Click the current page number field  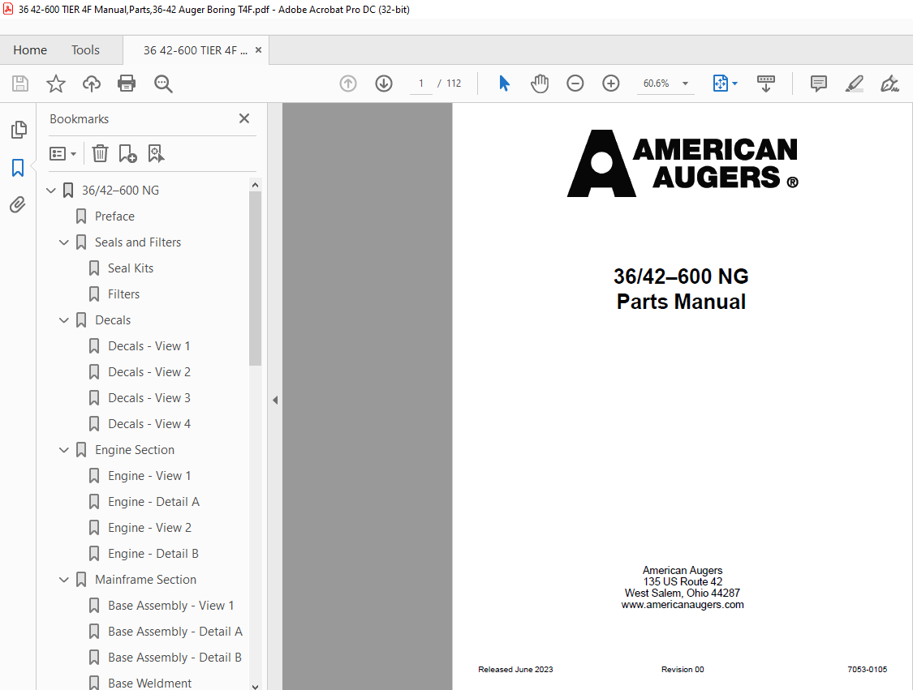[421, 84]
